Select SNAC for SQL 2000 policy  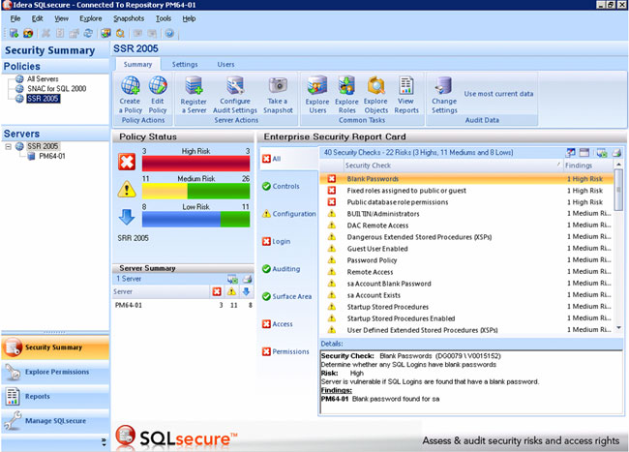(56, 89)
